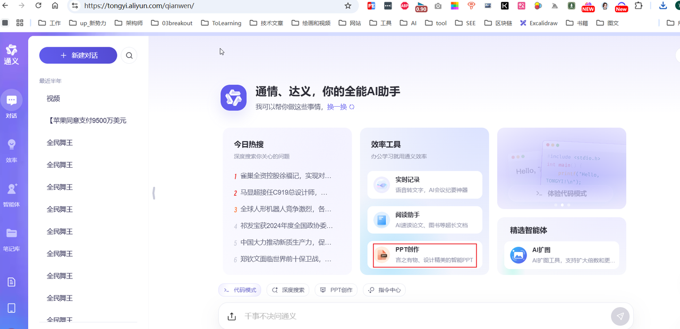Click the send paper-plane button
680x329 pixels.
click(620, 316)
